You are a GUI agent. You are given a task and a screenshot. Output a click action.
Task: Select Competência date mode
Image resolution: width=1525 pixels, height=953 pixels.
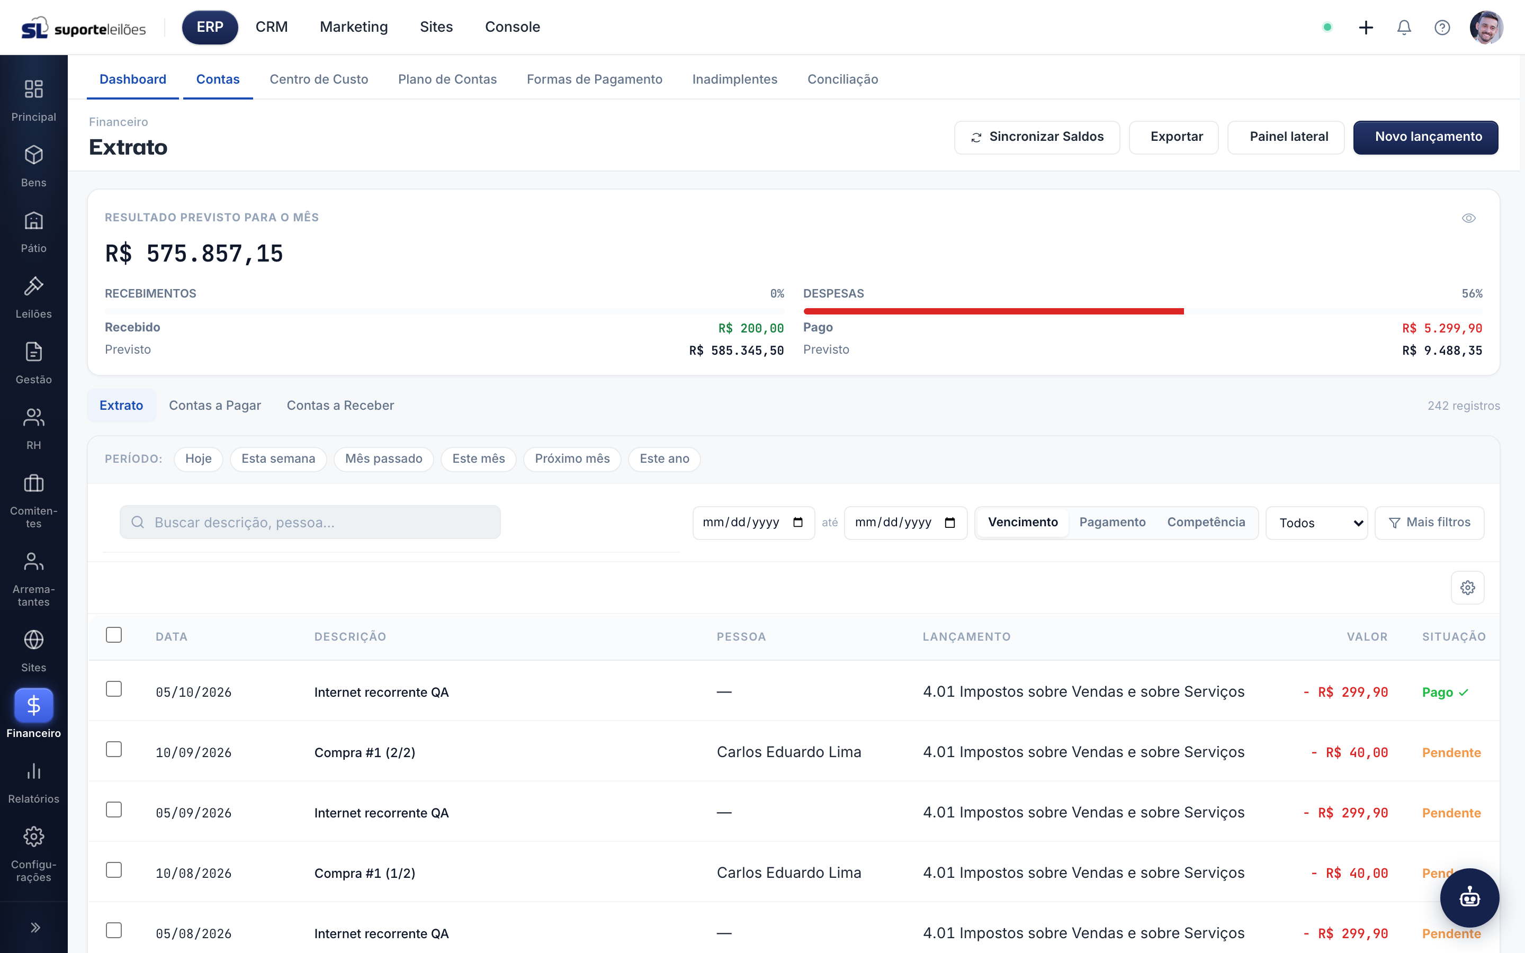1206,522
